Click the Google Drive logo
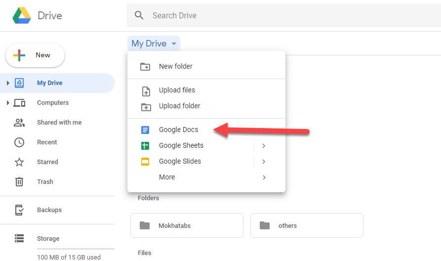The height and width of the screenshot is (261, 441). point(22,15)
